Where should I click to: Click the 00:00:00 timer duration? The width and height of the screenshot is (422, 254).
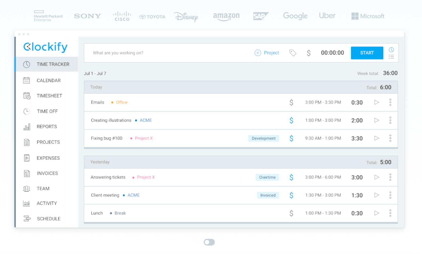point(332,53)
